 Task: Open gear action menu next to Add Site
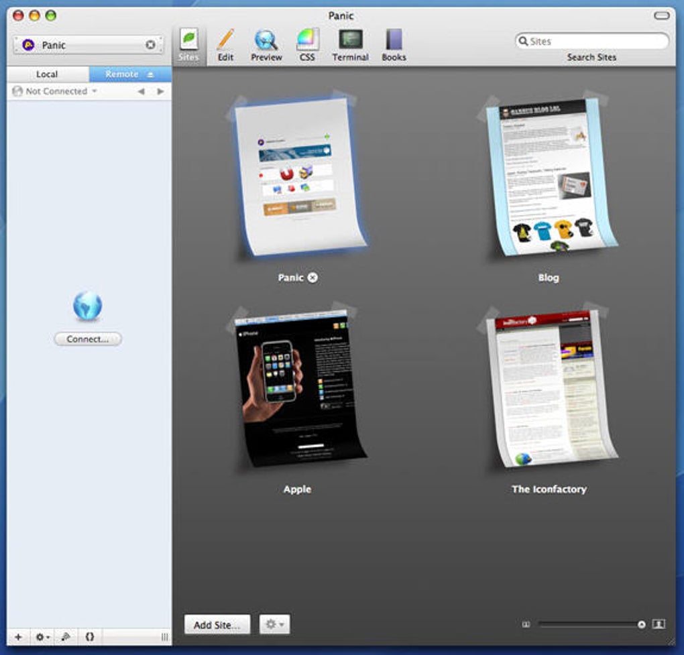[x=274, y=625]
